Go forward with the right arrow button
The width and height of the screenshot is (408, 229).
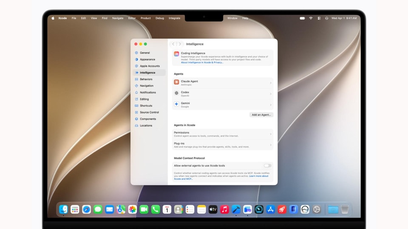click(180, 44)
